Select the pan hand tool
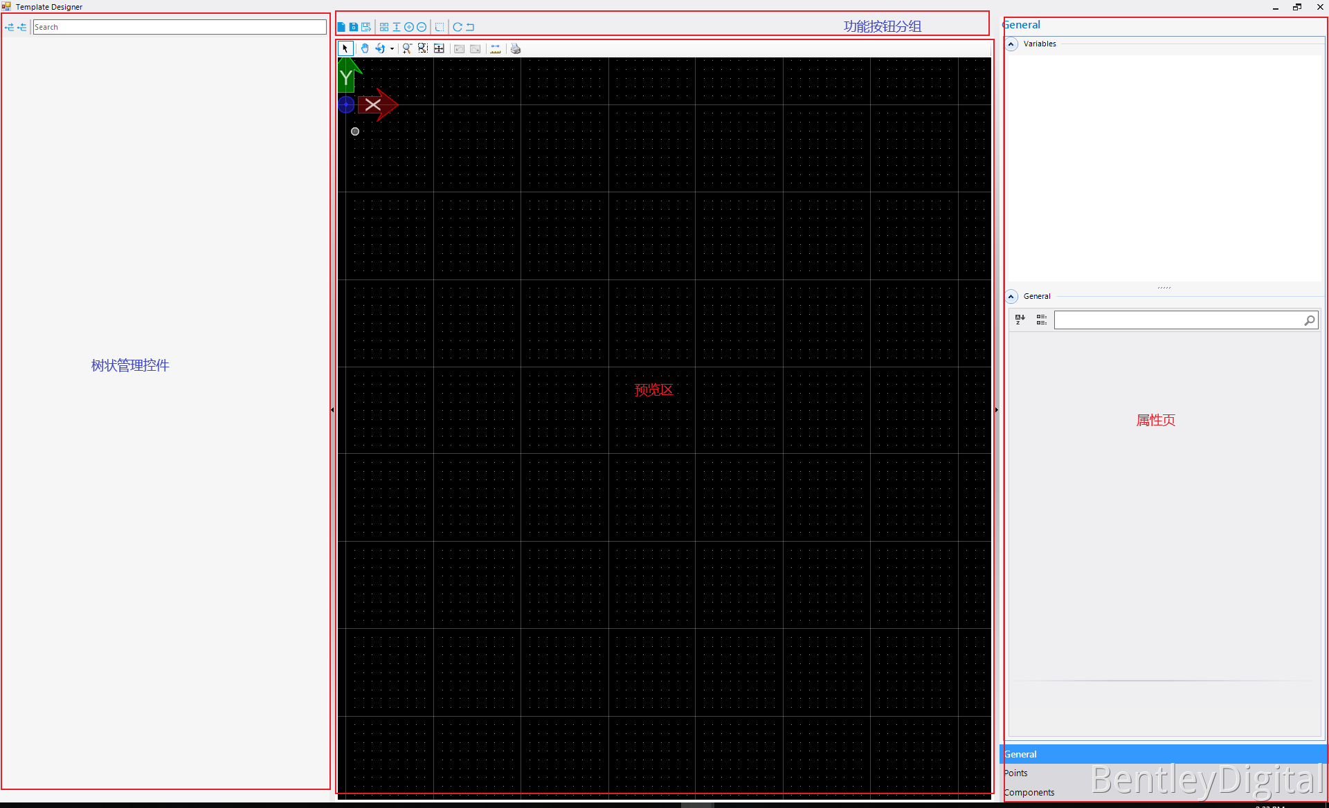Viewport: 1329px width, 808px height. point(365,48)
